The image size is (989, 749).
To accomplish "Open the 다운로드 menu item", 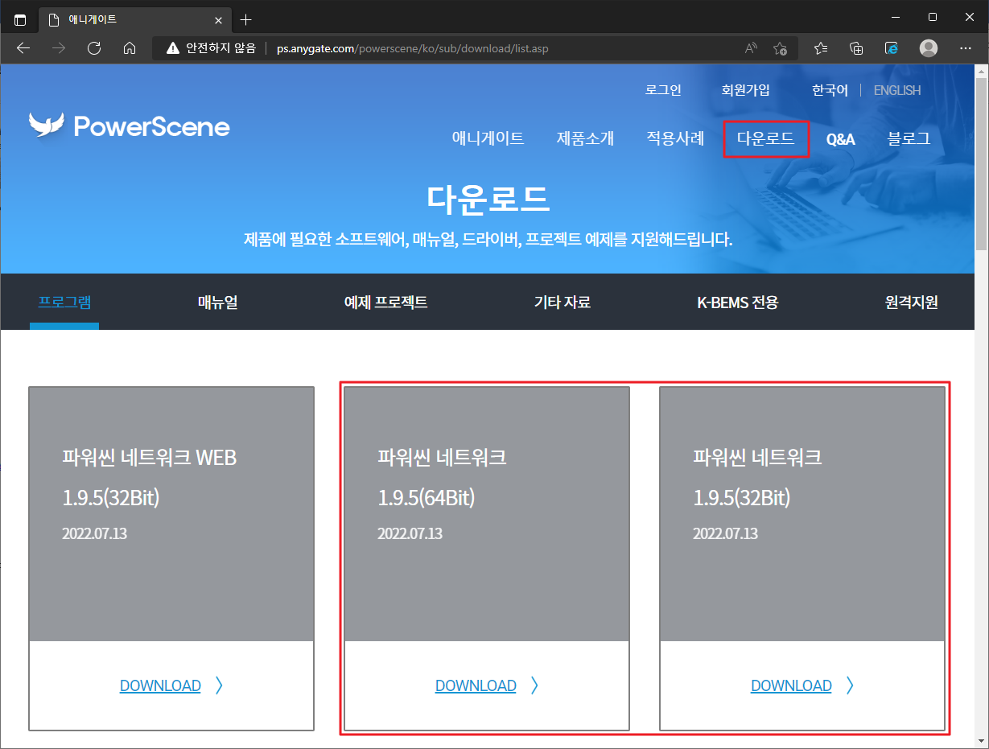I will [765, 138].
